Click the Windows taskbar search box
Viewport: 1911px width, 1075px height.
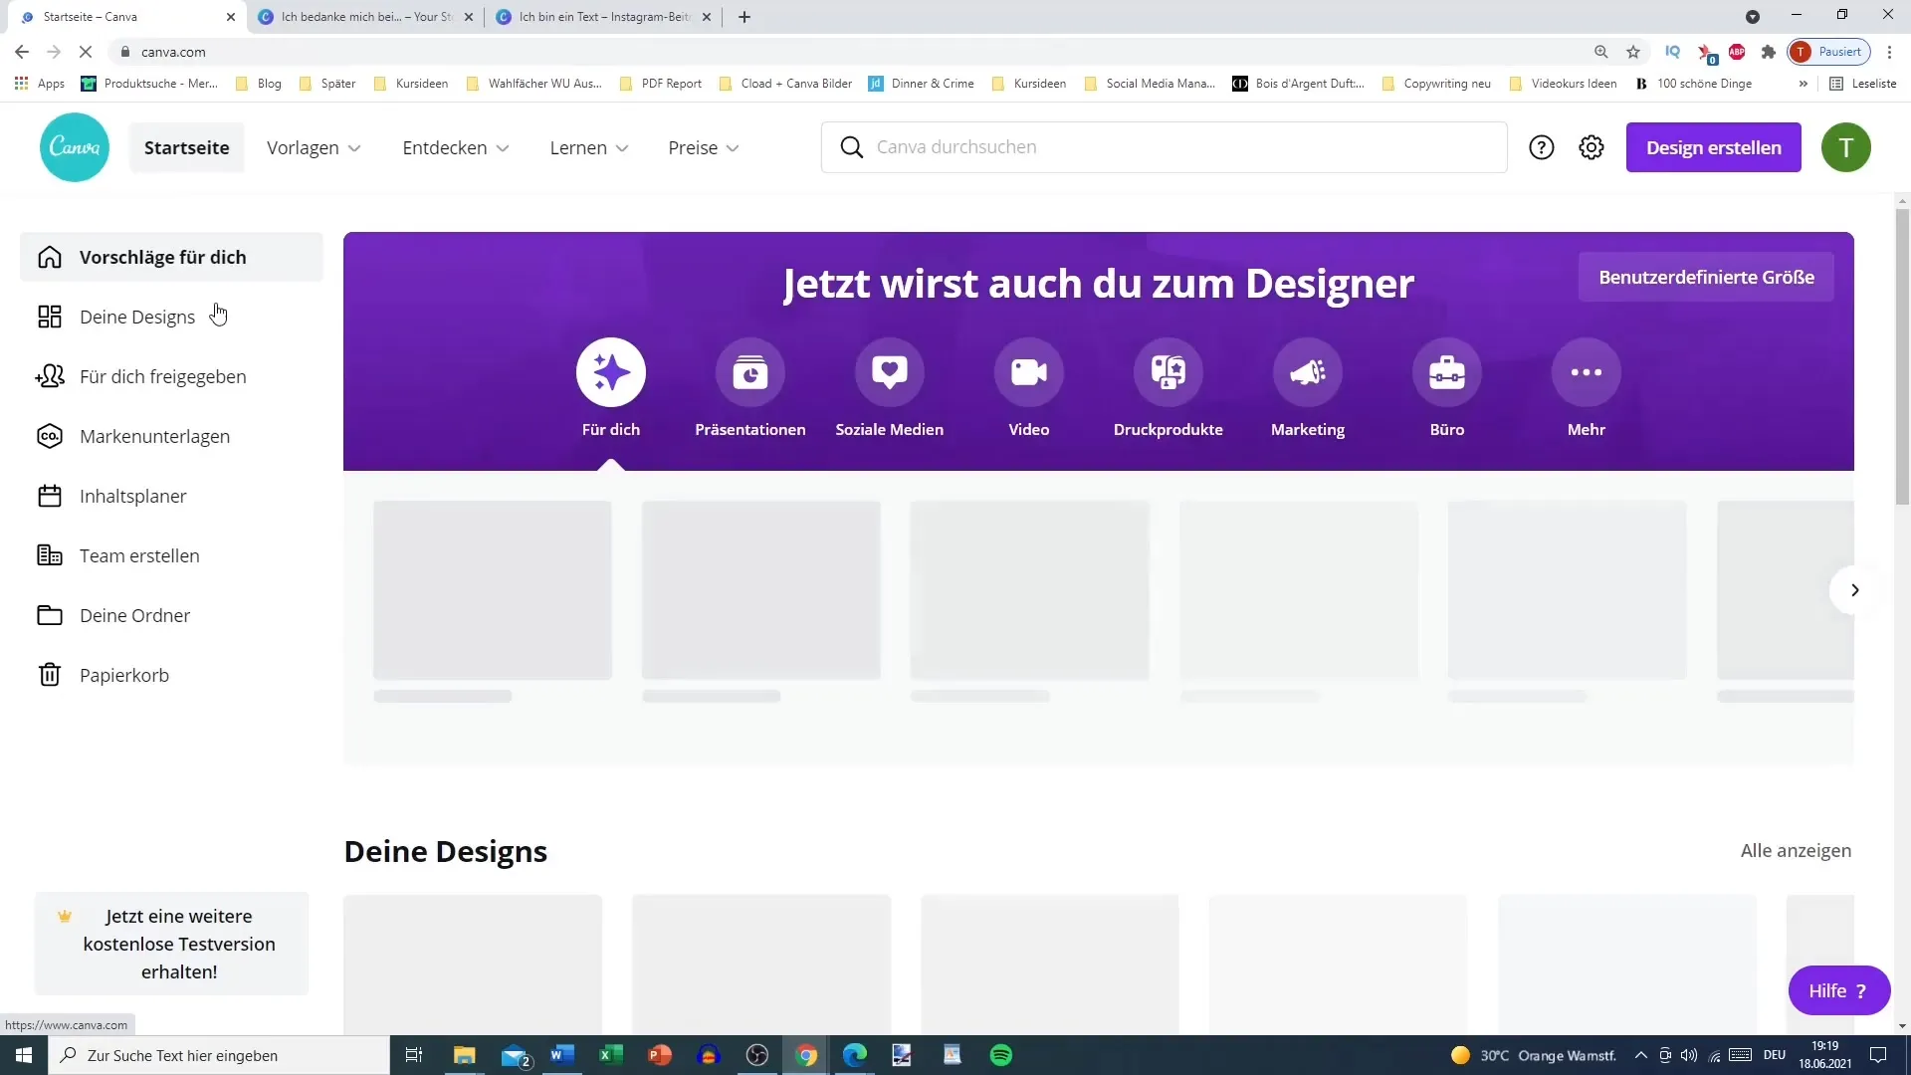[219, 1055]
